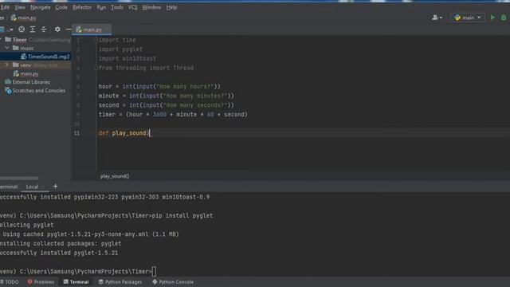Open the Refactor menu

[x=82, y=7]
